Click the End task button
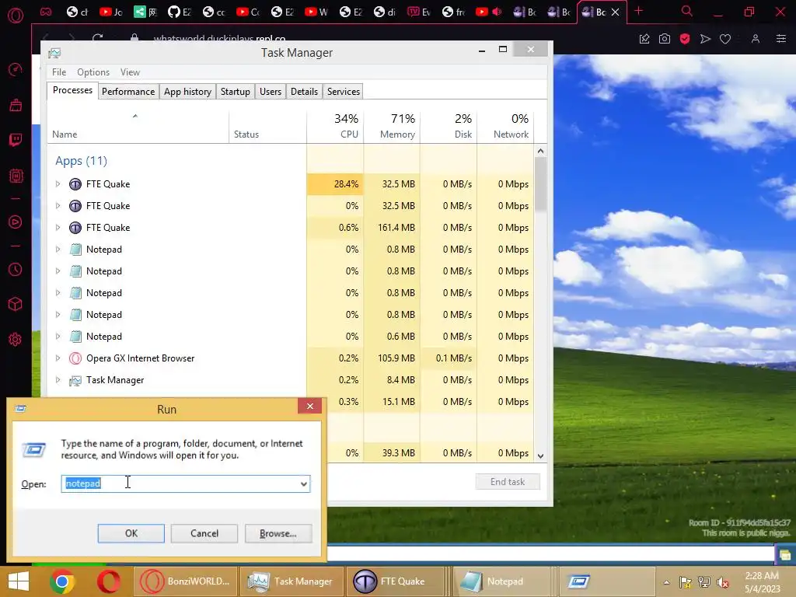796x597 pixels. point(507,482)
